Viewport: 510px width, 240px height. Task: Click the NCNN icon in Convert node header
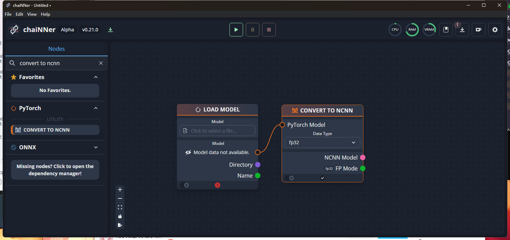[295, 110]
